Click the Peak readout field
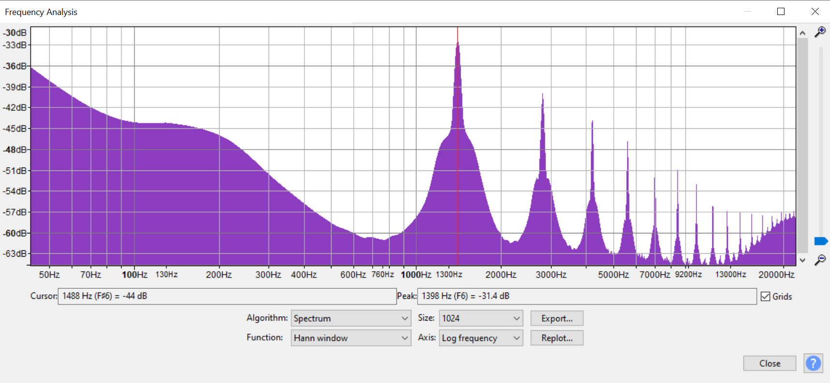Screen dimensions: 830x383 click(587, 296)
